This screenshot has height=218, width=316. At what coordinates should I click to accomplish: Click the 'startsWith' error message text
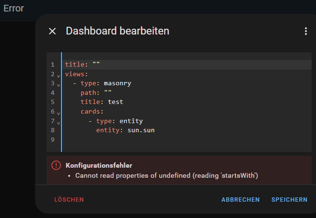pos(167,176)
